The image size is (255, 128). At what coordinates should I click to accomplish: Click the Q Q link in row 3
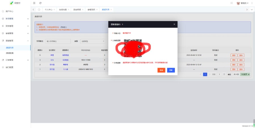(x=52, y=60)
